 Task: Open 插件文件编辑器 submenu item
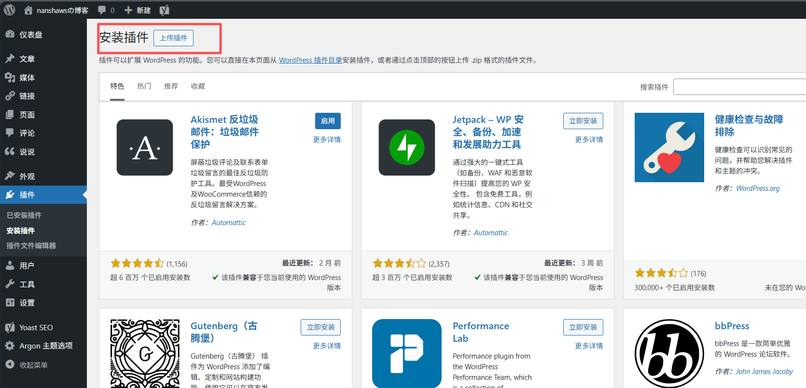click(x=31, y=245)
